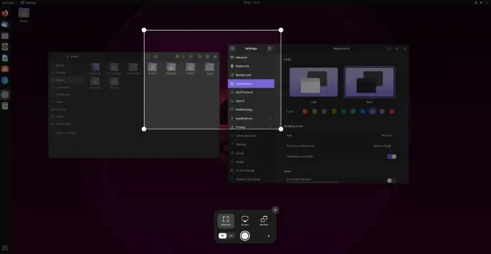
Task: Select Home in Files sidebar
Action: tap(67, 80)
